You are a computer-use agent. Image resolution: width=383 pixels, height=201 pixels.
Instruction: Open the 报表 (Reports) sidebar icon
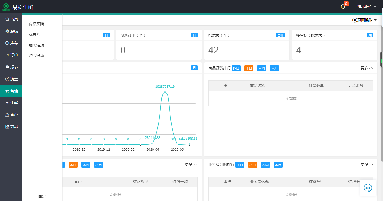pos(11,67)
